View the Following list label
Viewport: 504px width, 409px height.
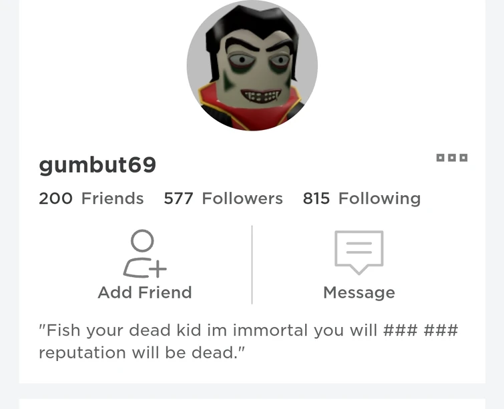(x=380, y=199)
